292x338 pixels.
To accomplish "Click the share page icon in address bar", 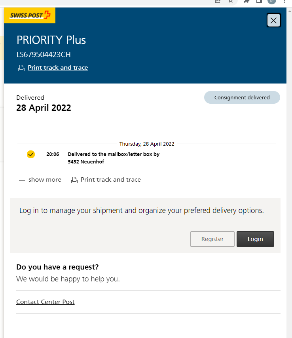I will point(218,1).
